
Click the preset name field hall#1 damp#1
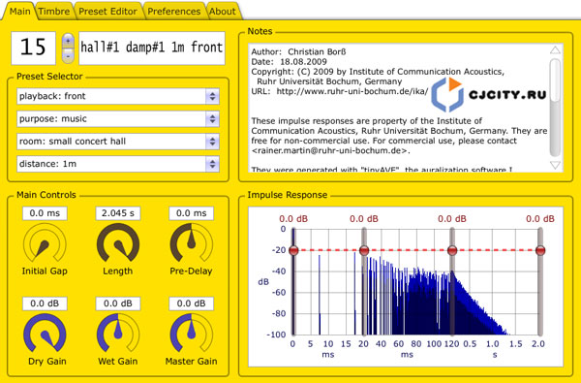coord(152,48)
